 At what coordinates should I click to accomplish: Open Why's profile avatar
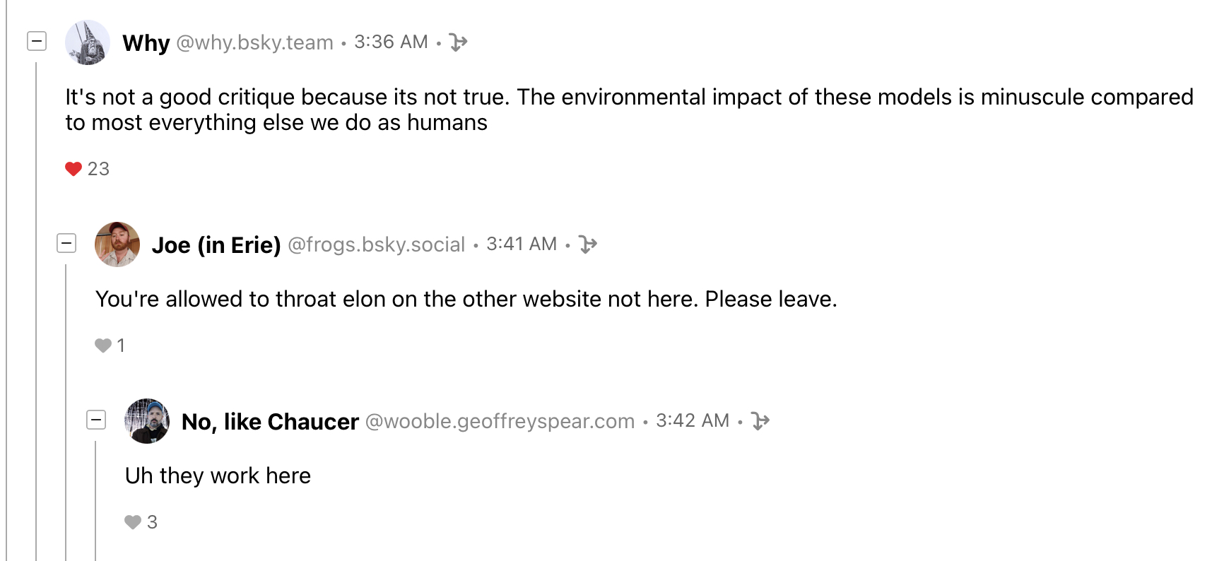(x=88, y=42)
